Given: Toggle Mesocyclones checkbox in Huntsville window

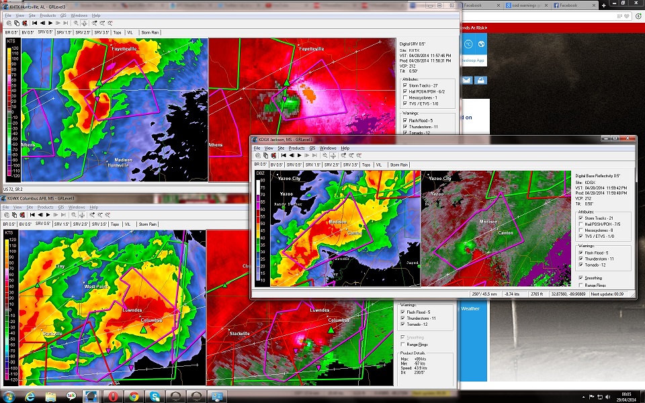Looking at the screenshot, I should point(404,98).
